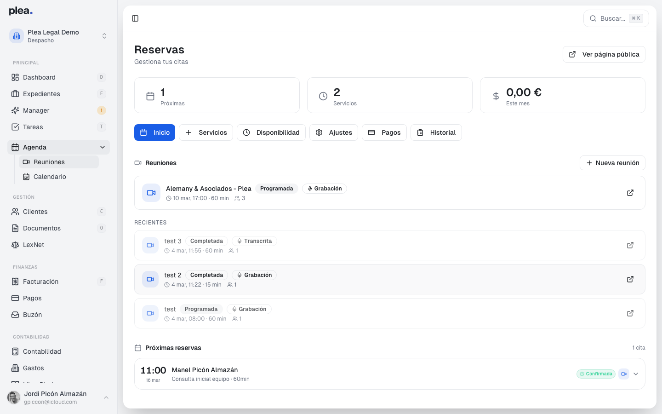Switch to the Historial tab

(x=436, y=132)
